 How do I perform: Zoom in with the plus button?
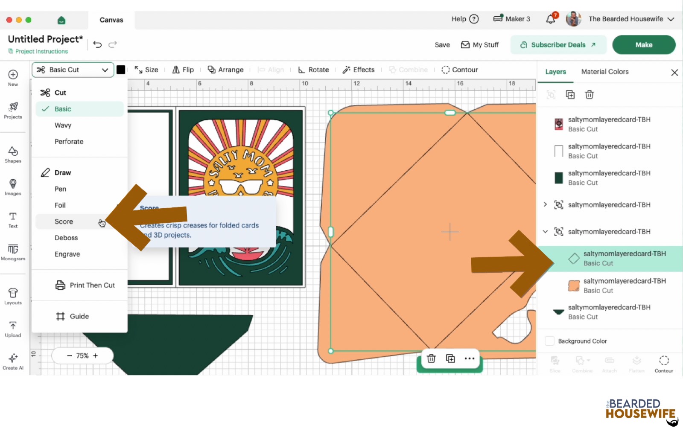coord(96,355)
